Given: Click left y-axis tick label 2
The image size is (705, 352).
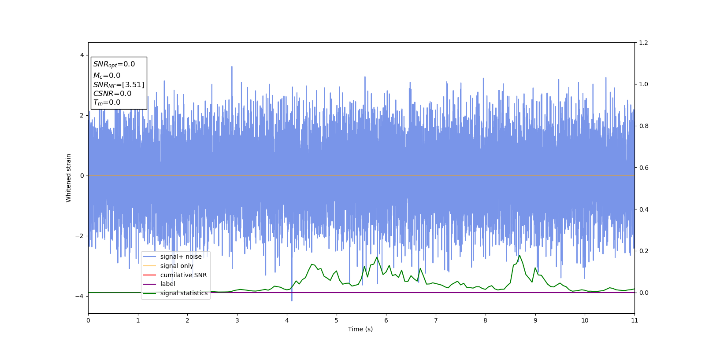Looking at the screenshot, I should point(82,115).
